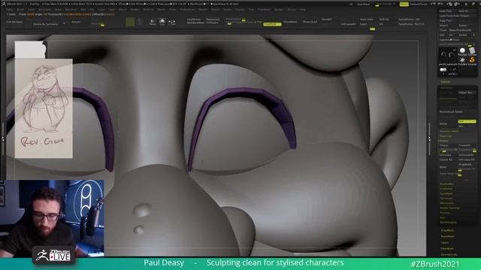This screenshot has width=481, height=270.
Task: Toggle the Suv option below Smt
Action: [461, 126]
